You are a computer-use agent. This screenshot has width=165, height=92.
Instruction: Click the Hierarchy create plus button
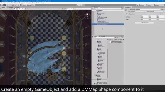coord(93,9)
